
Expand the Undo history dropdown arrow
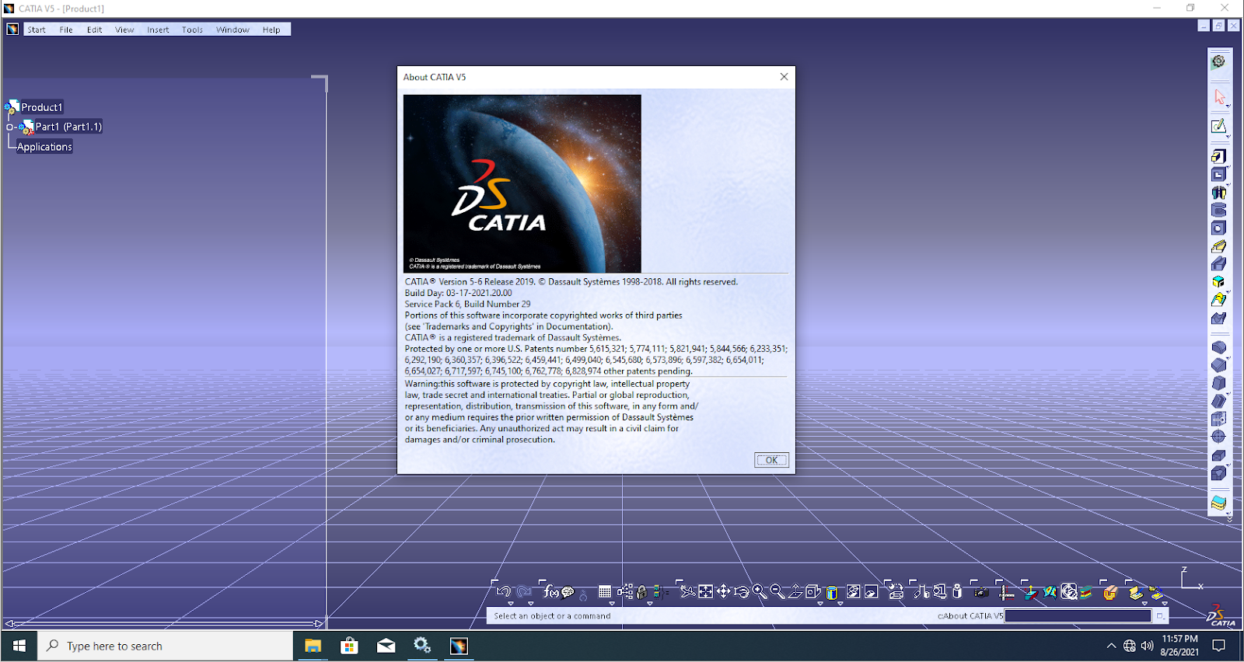coord(511,603)
